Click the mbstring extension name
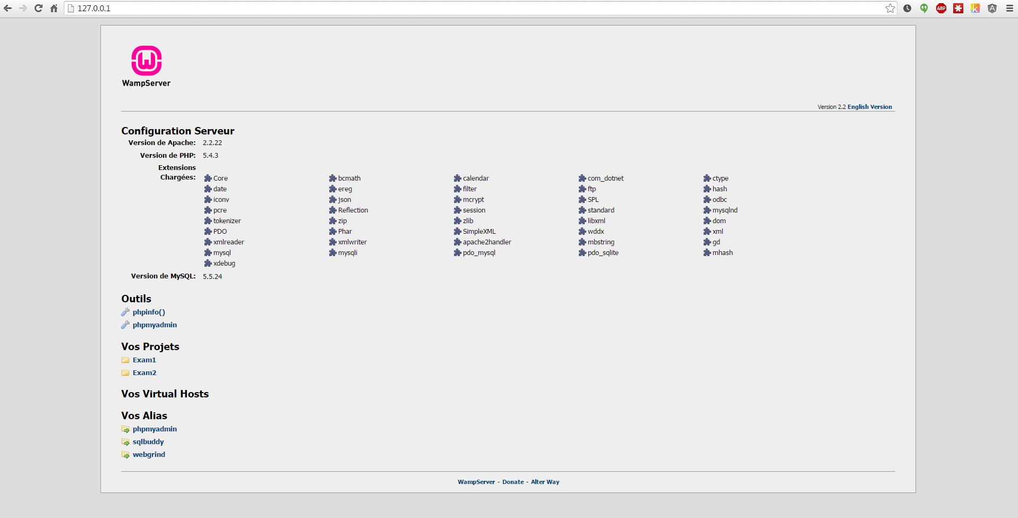This screenshot has height=518, width=1018. [x=601, y=242]
